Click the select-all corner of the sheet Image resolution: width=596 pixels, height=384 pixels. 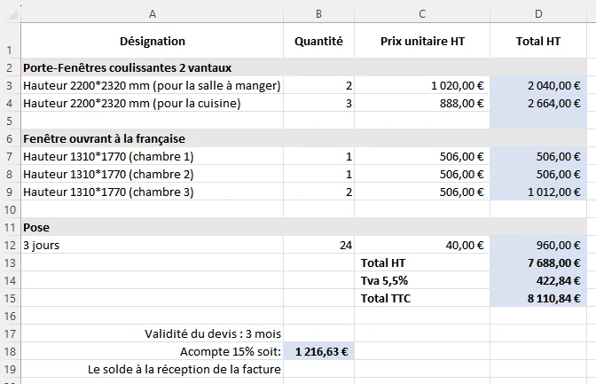click(10, 13)
